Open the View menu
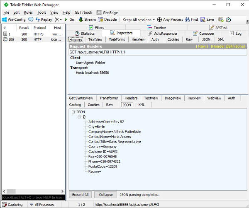The height and width of the screenshot is (208, 249). 54,12
